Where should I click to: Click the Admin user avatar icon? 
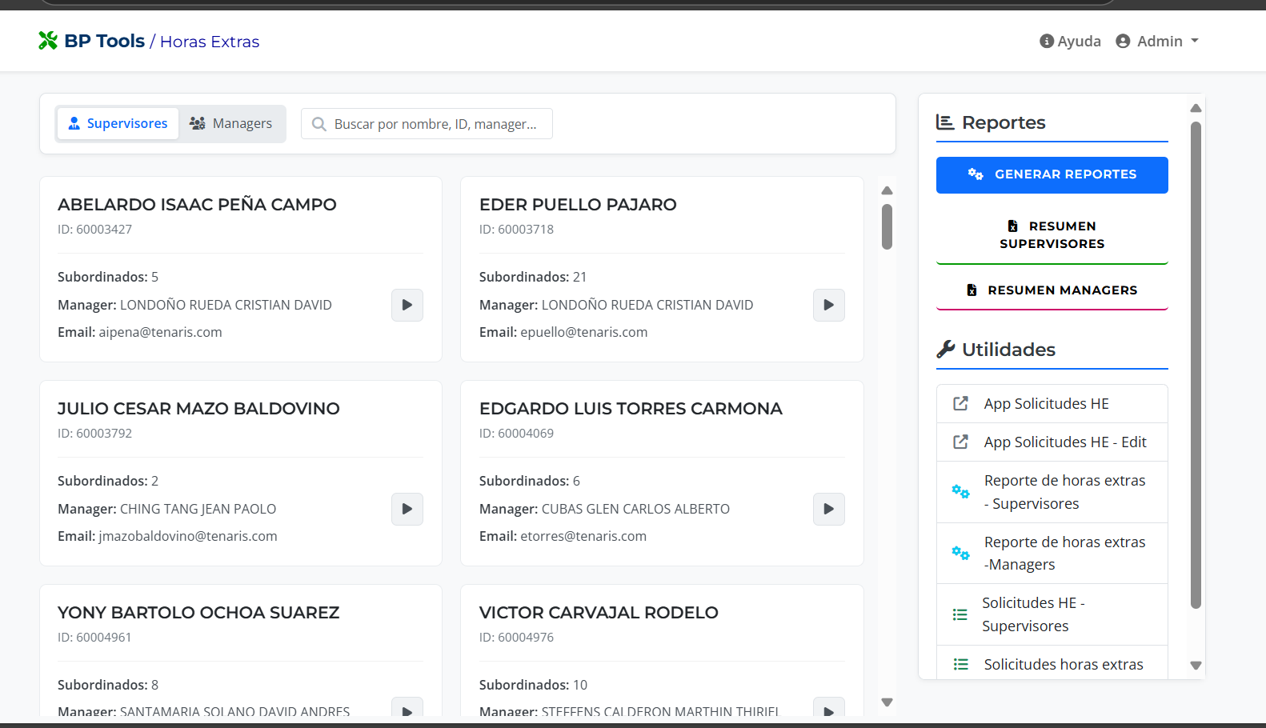point(1123,41)
